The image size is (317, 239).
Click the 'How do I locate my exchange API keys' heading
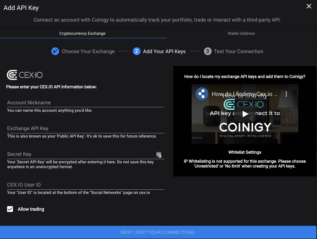(x=245, y=77)
